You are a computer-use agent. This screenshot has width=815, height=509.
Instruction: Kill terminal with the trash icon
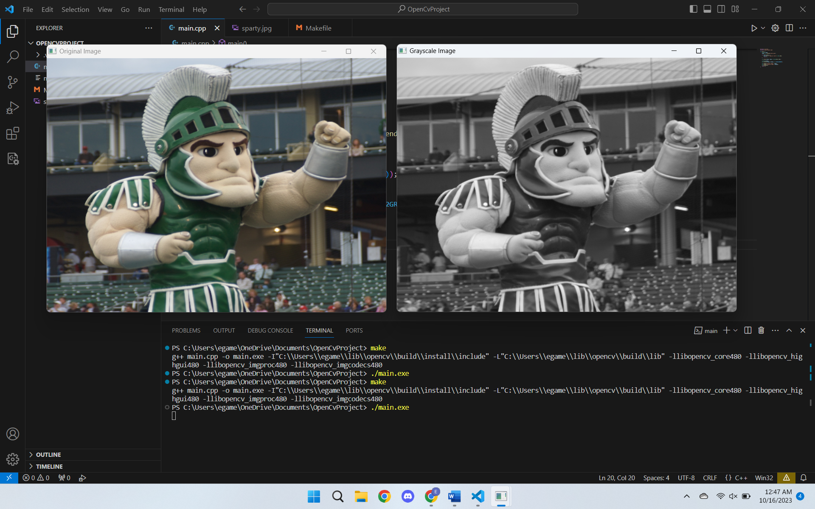coord(761,330)
